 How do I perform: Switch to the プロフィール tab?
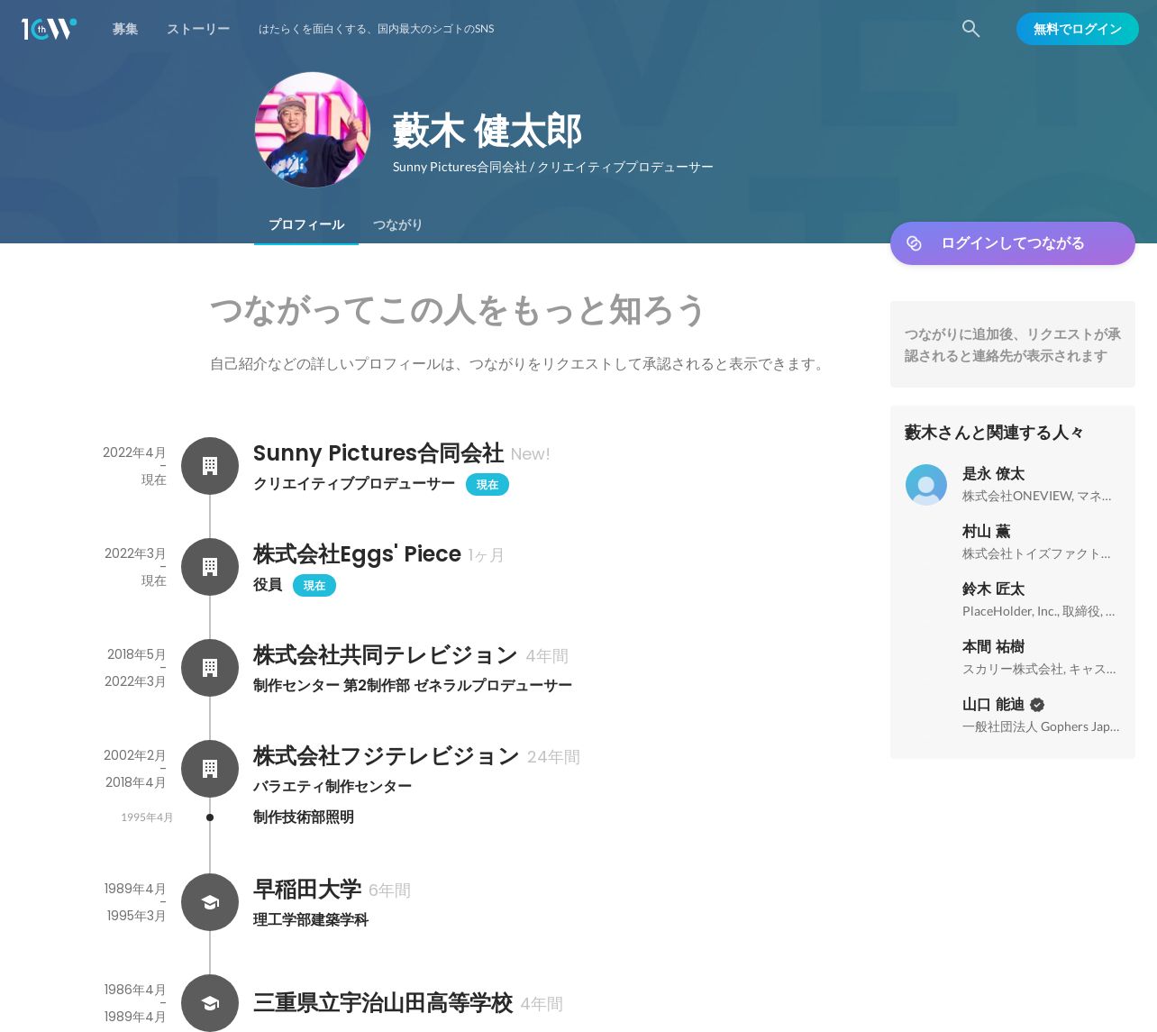click(306, 224)
